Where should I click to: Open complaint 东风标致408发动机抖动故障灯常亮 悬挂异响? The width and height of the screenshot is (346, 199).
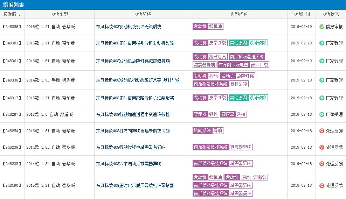138,80
